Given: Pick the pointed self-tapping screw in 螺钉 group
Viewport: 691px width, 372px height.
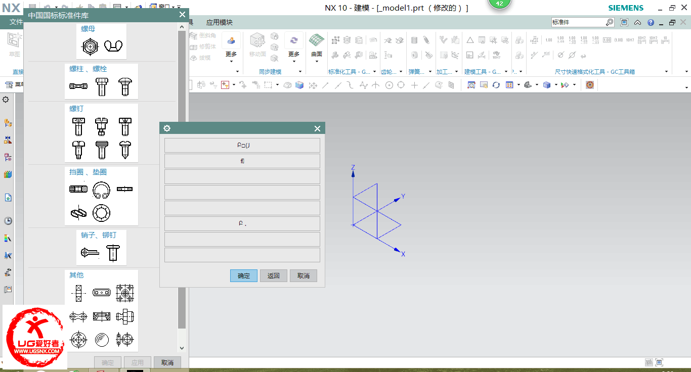Looking at the screenshot, I should tap(125, 150).
